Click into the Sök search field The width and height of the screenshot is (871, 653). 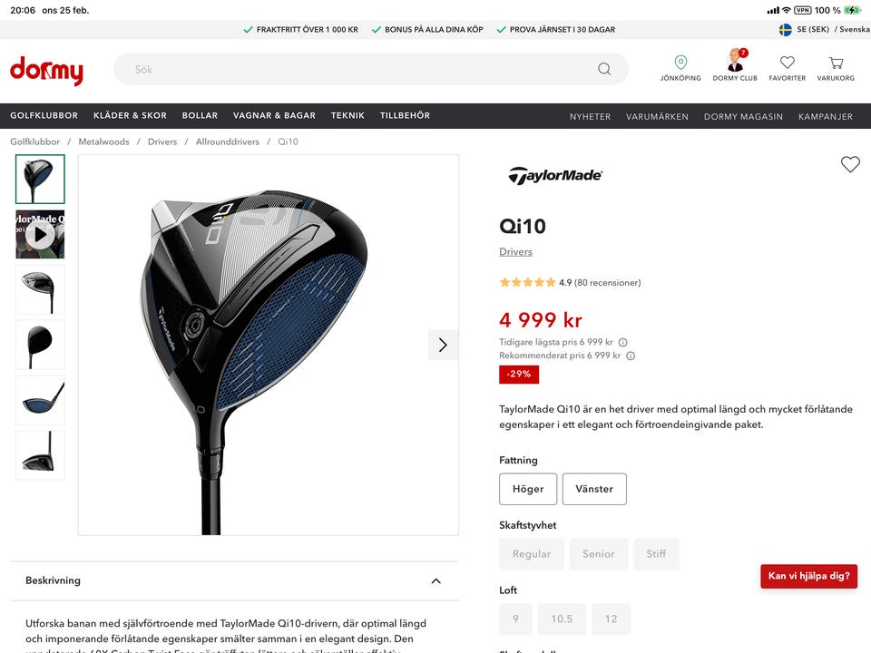[356, 70]
